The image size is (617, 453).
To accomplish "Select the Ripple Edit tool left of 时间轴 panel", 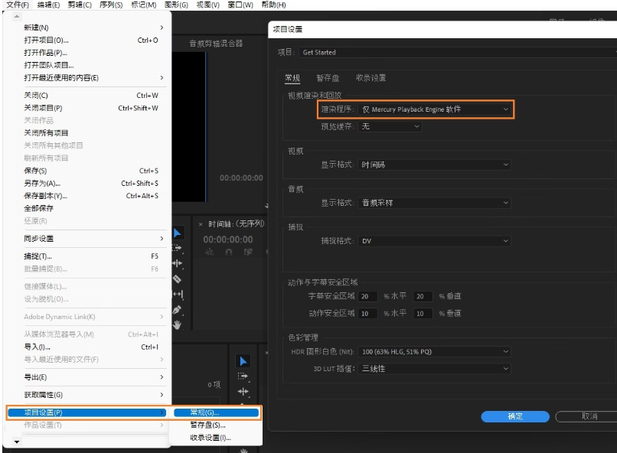I will [x=178, y=263].
